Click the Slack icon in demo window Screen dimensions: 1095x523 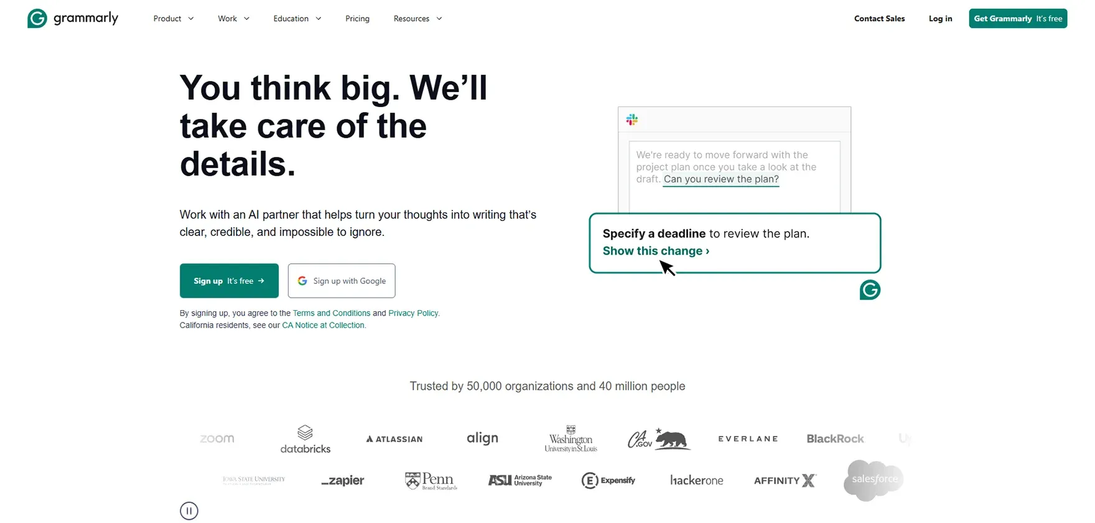point(632,120)
